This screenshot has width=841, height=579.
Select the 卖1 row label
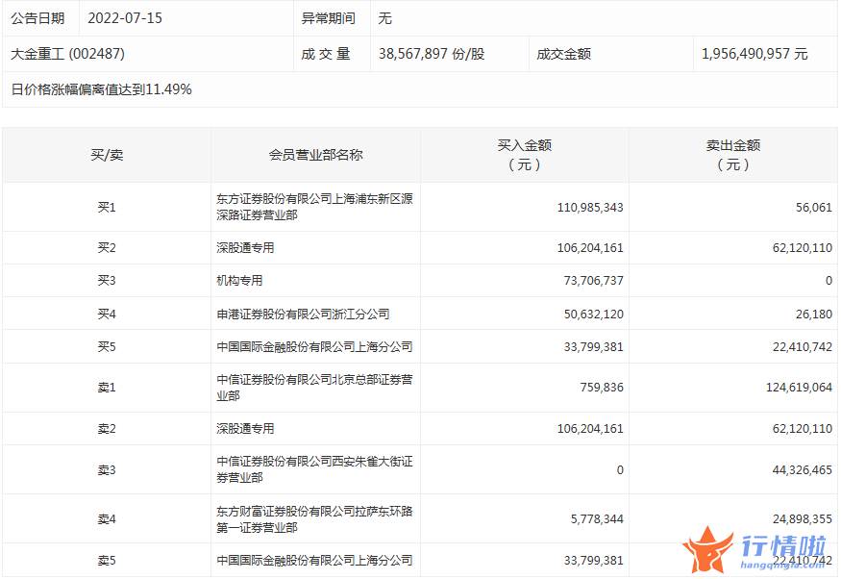(107, 387)
